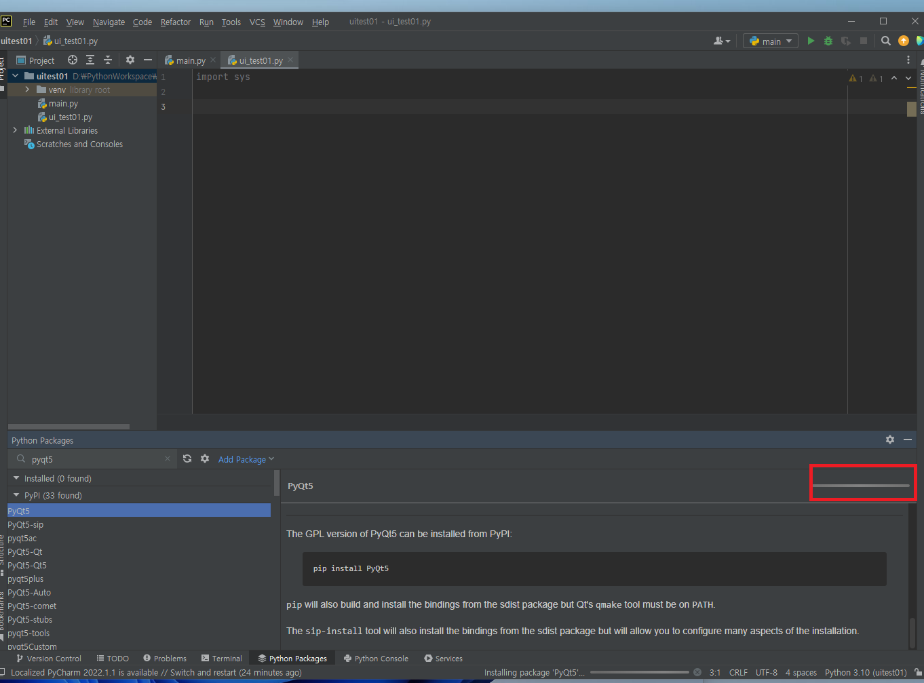Click Localized PyCharm update notification
This screenshot has width=924, height=683.
[x=156, y=672]
